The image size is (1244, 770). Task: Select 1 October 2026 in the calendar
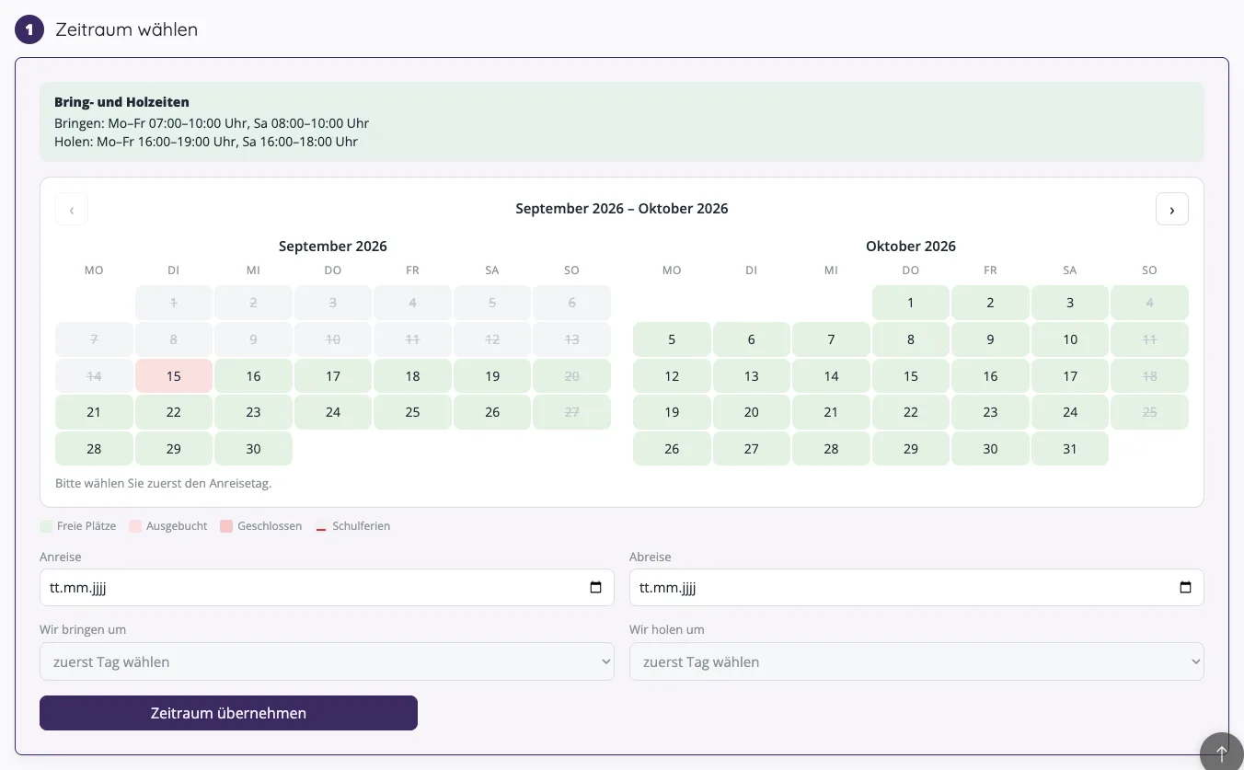[x=911, y=303]
